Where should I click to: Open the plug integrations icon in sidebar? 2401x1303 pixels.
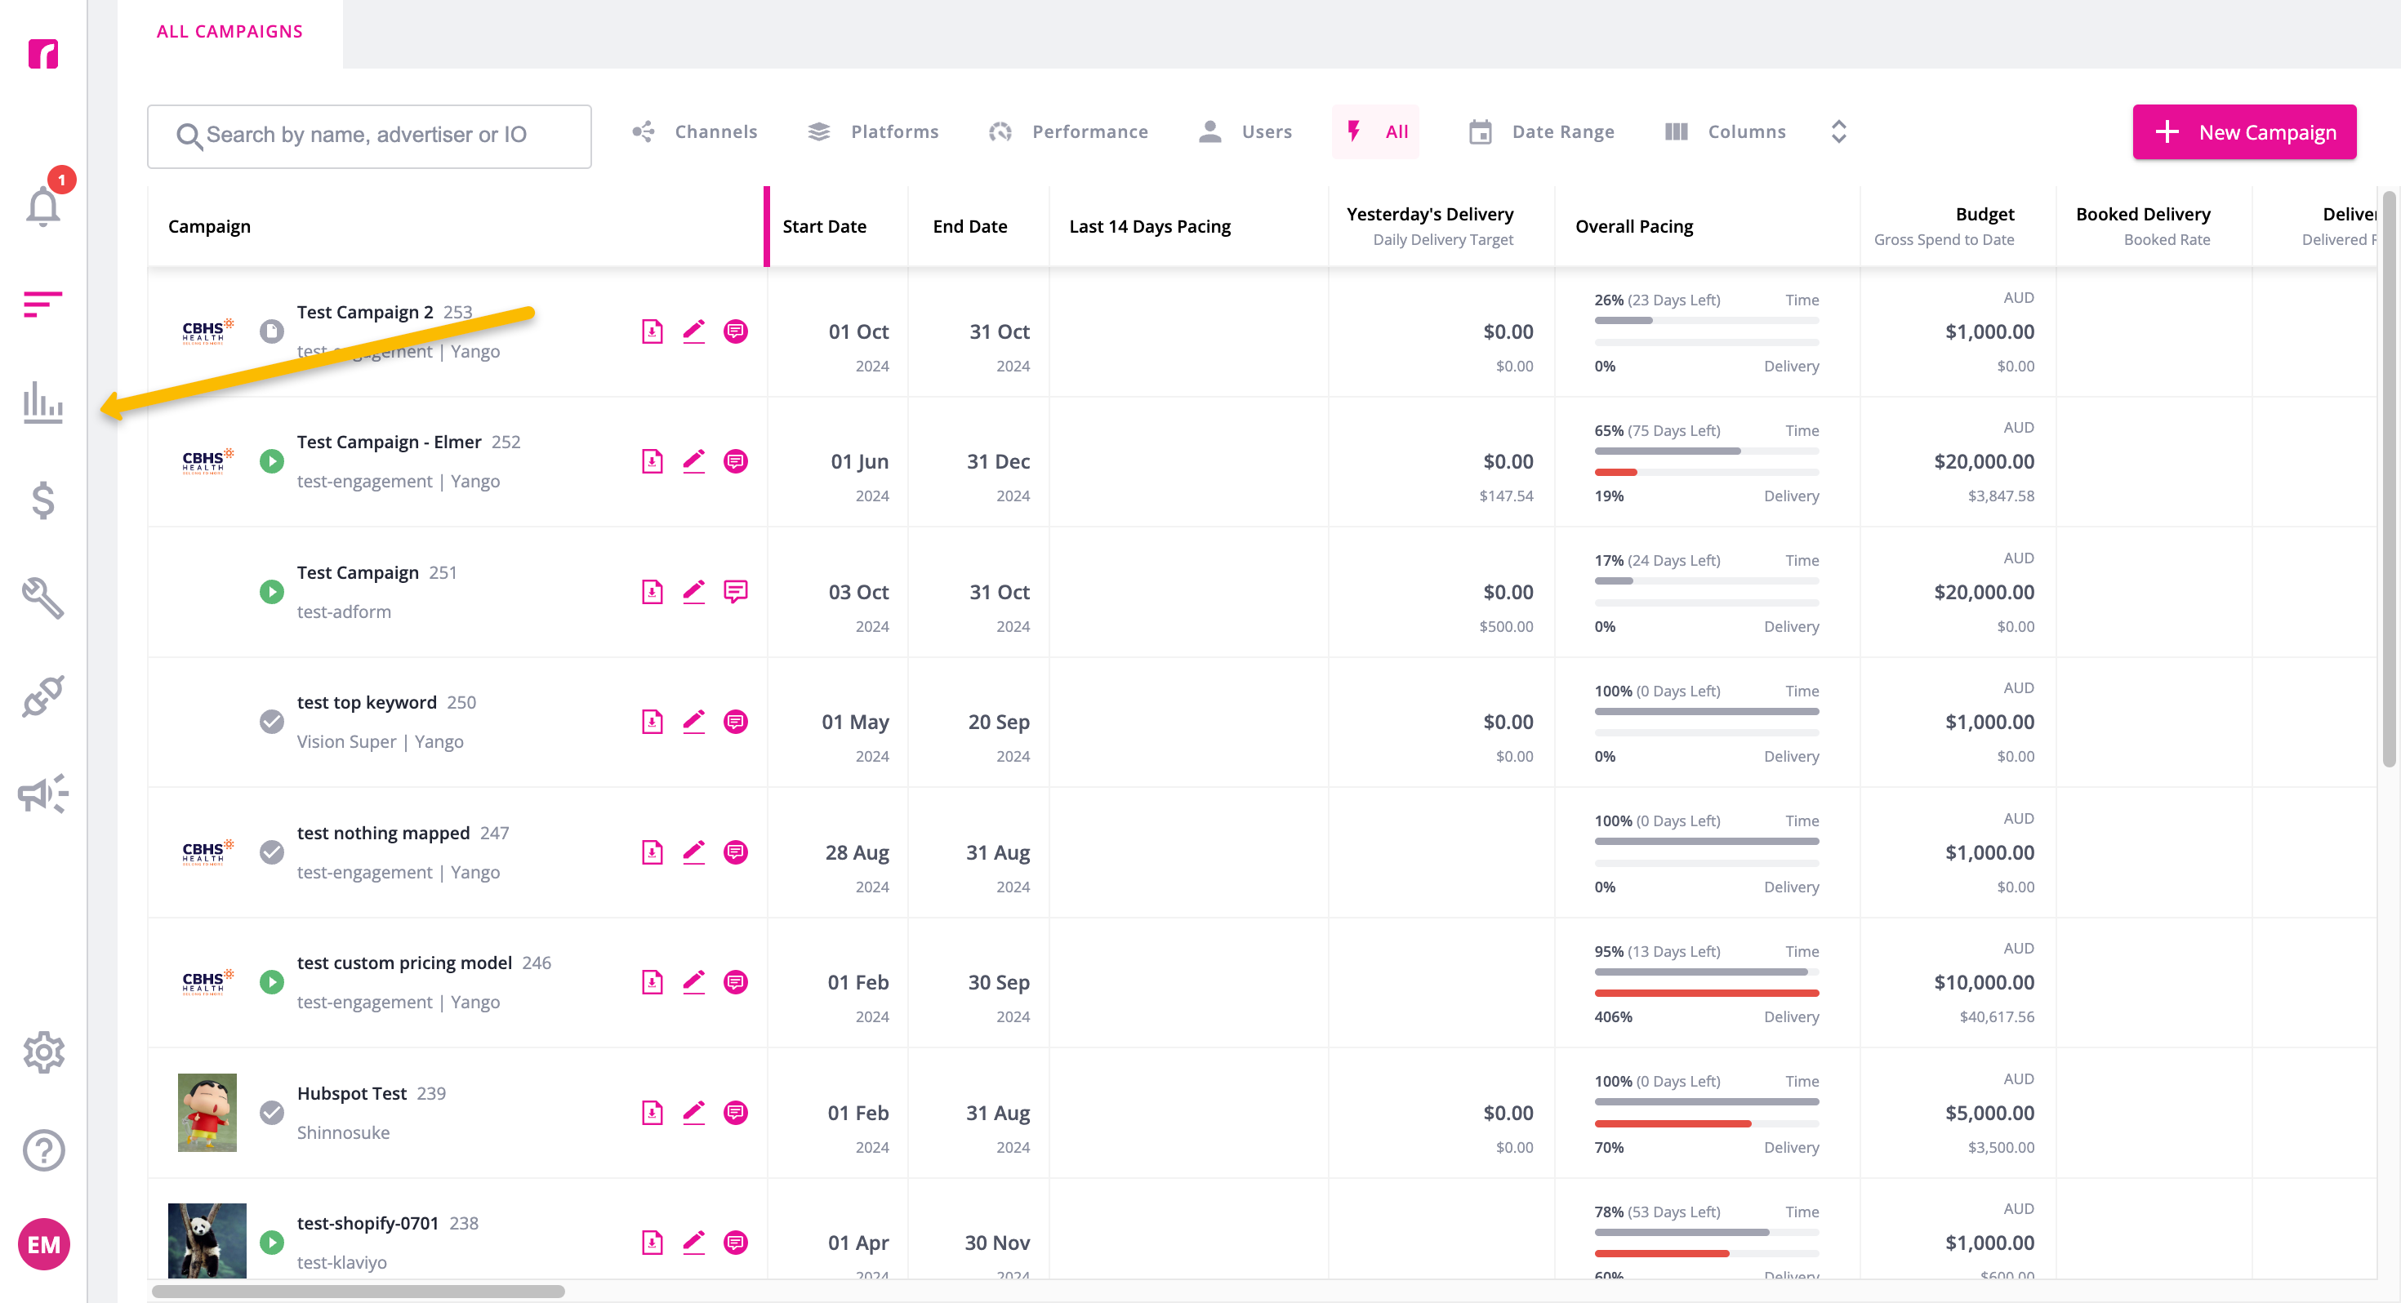[42, 696]
